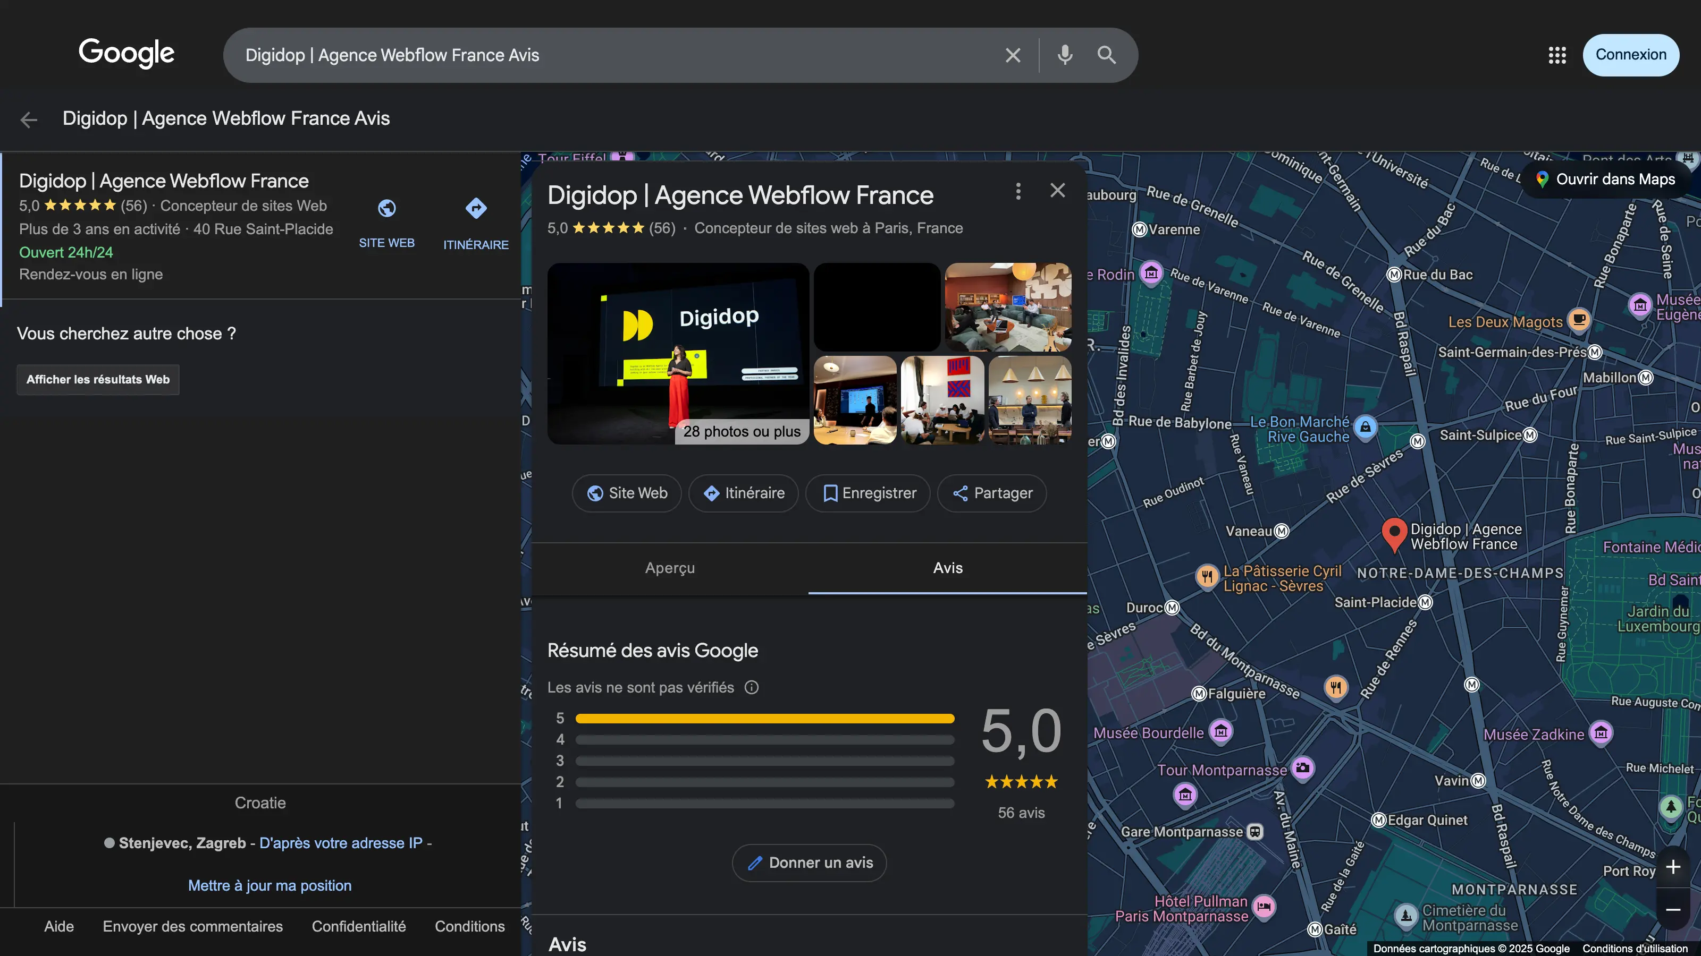Share place with Partager button
This screenshot has height=956, width=1701.
pyautogui.click(x=992, y=493)
